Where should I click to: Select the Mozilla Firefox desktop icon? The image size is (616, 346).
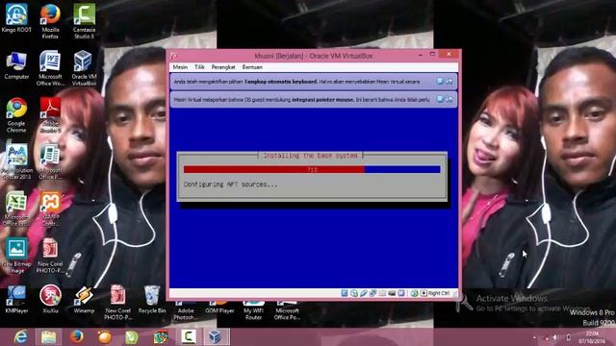tap(50, 21)
